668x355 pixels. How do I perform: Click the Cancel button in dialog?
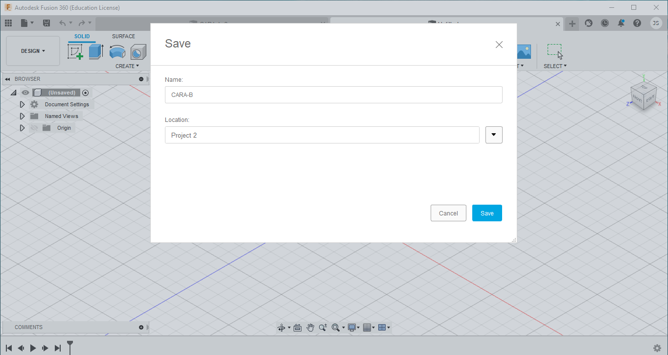(448, 213)
